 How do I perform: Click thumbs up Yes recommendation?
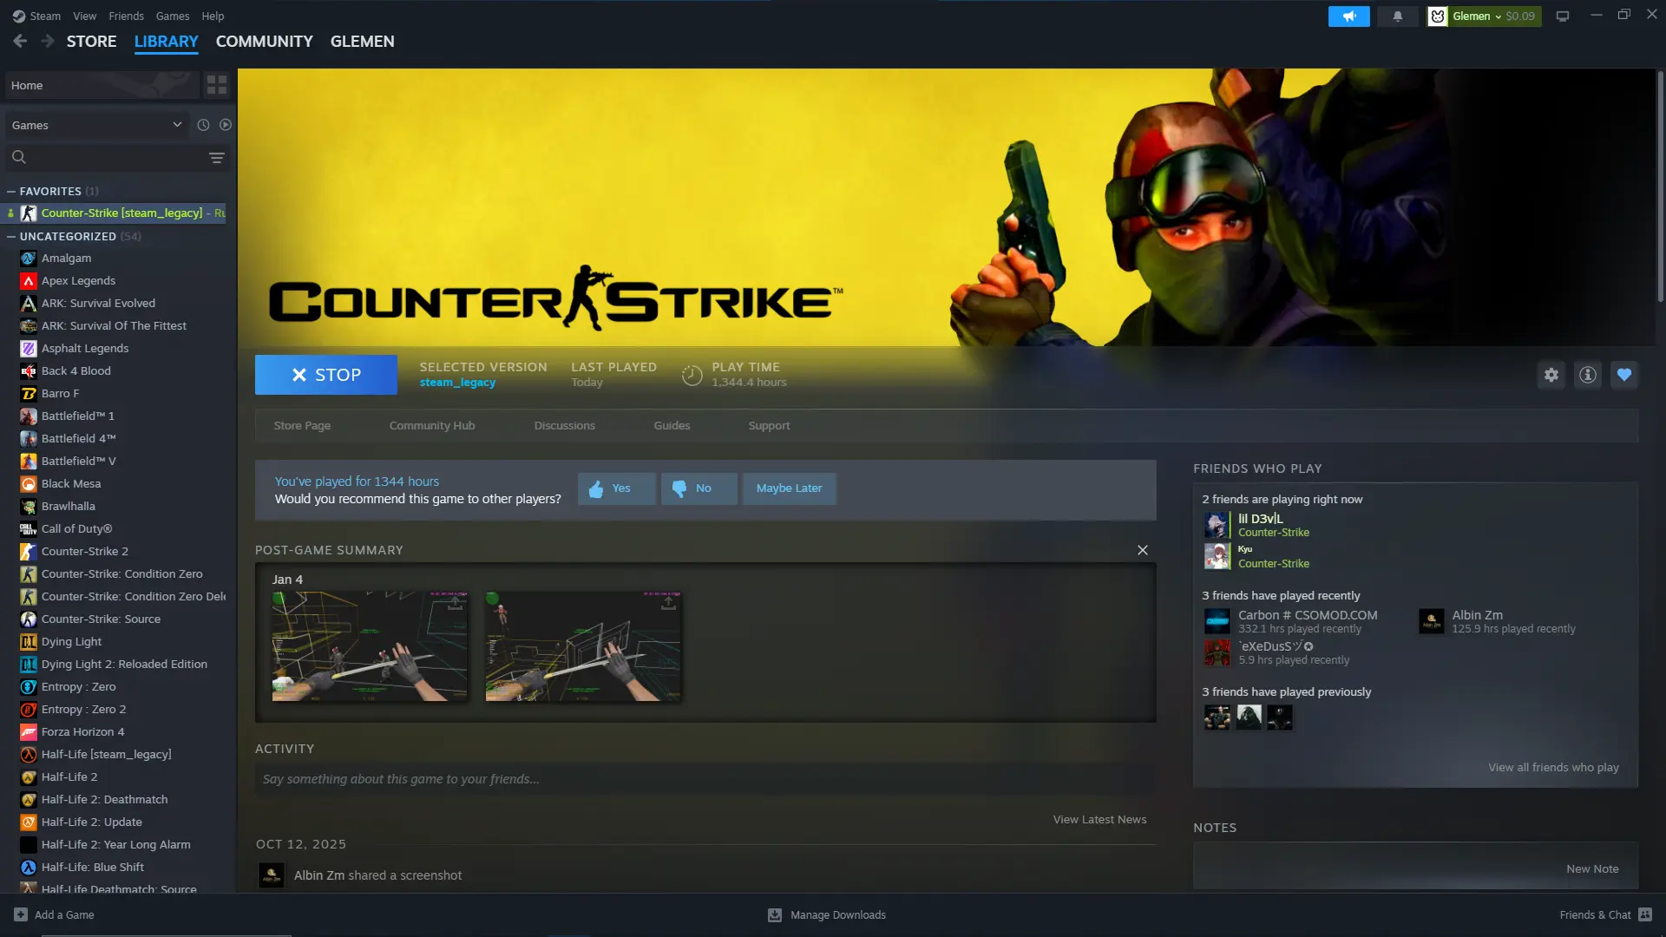616,488
